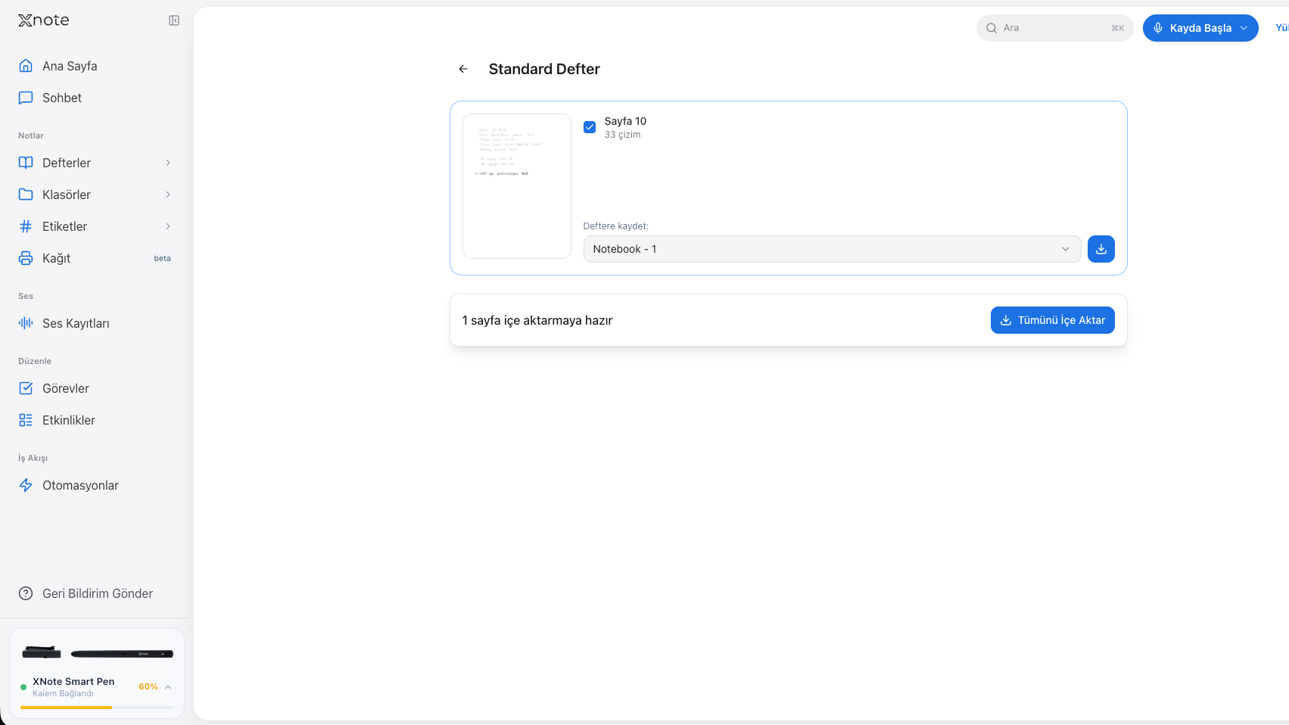Open Ana Sayfa home icon
The image size is (1289, 725).
[x=26, y=66]
